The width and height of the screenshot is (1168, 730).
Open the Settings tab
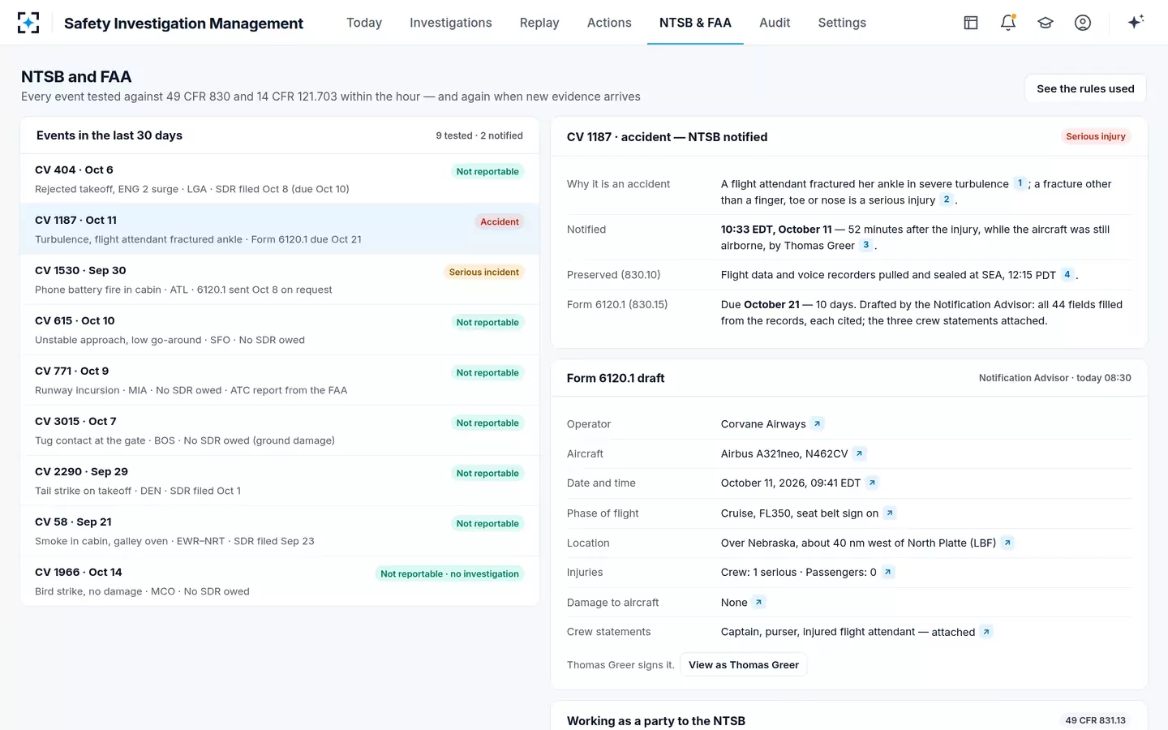pyautogui.click(x=842, y=23)
